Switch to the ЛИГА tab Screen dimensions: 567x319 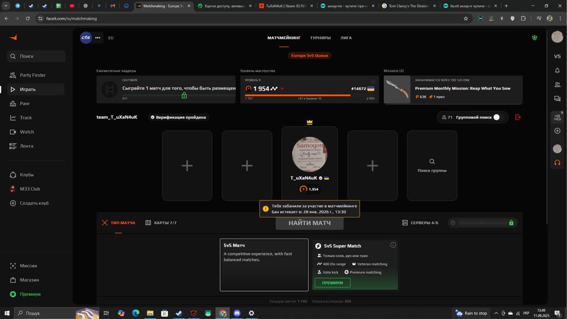point(346,37)
